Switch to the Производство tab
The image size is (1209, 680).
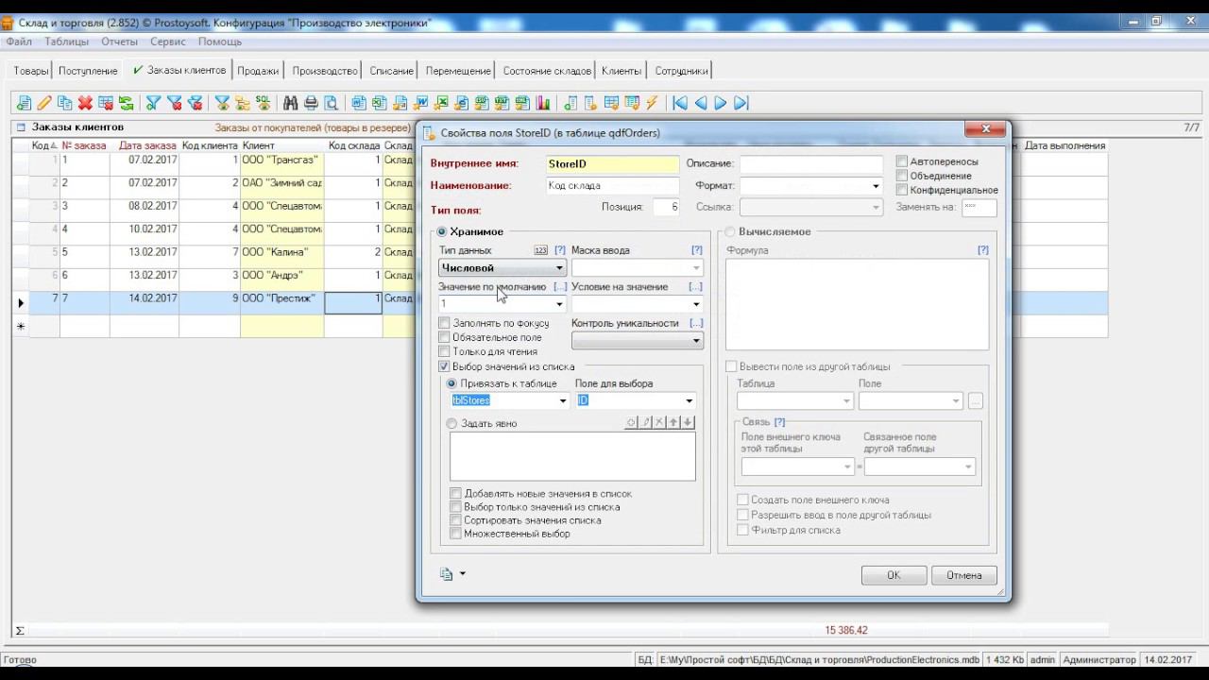(325, 71)
